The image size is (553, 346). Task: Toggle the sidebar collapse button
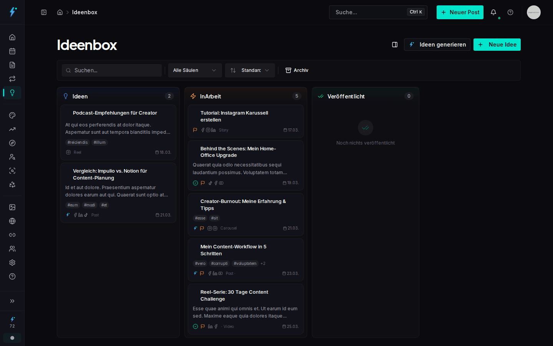tap(44, 12)
